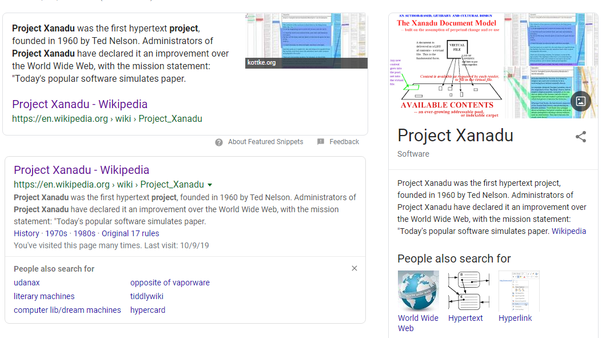Image resolution: width=602 pixels, height=338 pixels.
Task: Click the featured snippet en.wikipedia.org green URL
Action: pyautogui.click(x=107, y=119)
